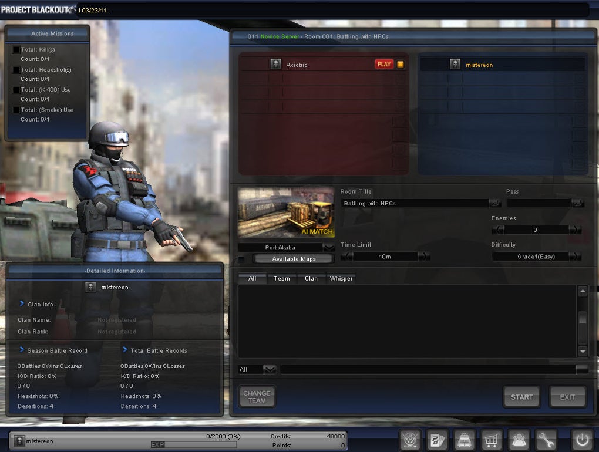Screen dimensions: 599x452
Task: Increase the Time Limit arrow
Action: (424, 257)
